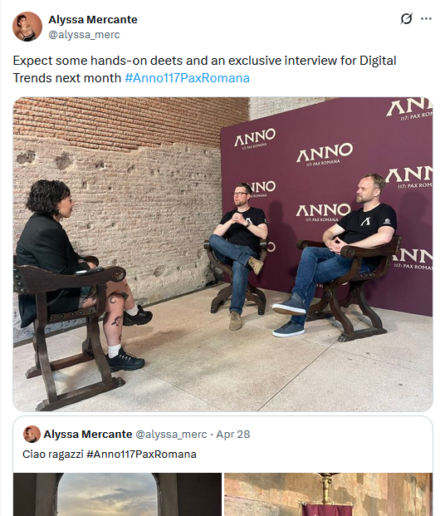
Task: Click the Grok slash icon
Action: 406,19
